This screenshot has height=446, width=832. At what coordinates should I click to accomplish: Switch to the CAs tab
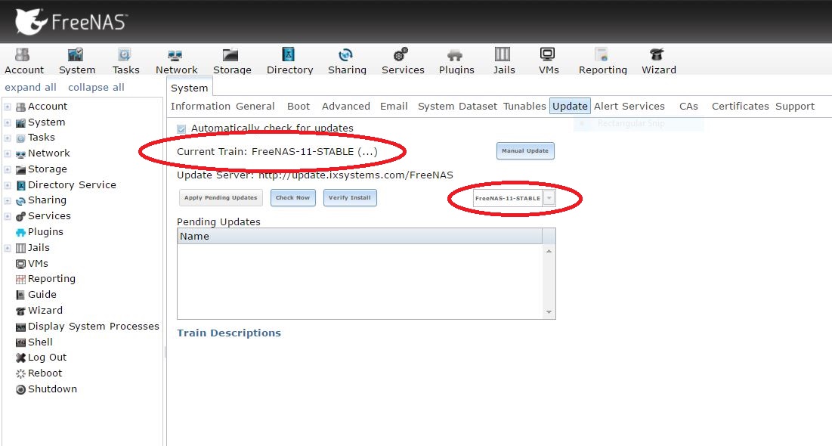pyautogui.click(x=688, y=106)
